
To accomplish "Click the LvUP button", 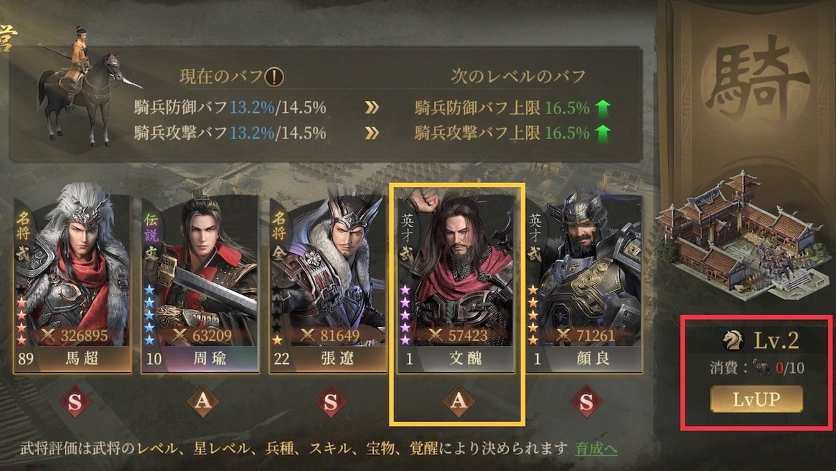I will [757, 400].
